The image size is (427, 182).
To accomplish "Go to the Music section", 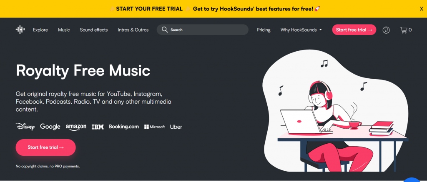I will 64,30.
